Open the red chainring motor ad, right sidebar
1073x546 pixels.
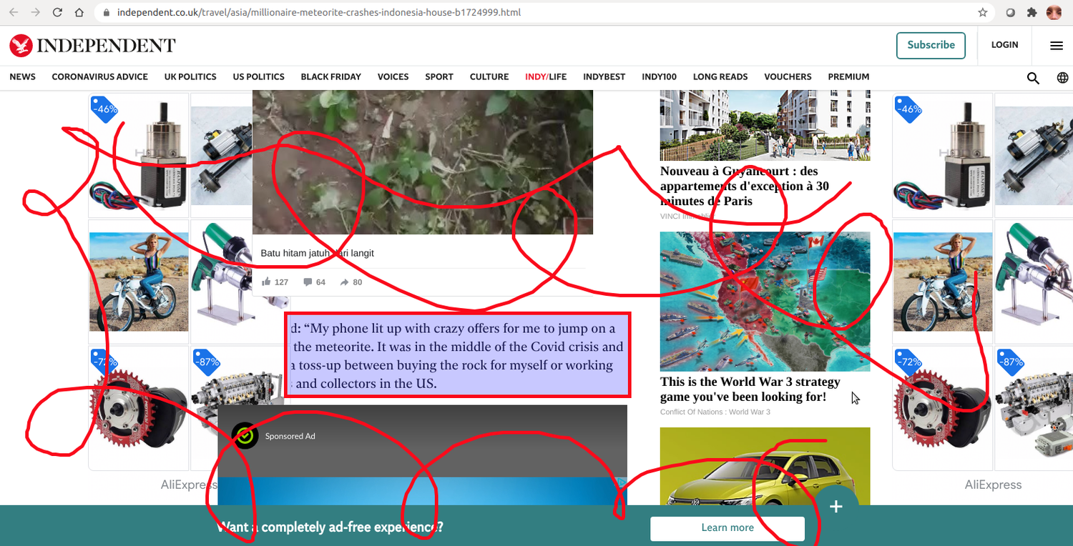(943, 408)
